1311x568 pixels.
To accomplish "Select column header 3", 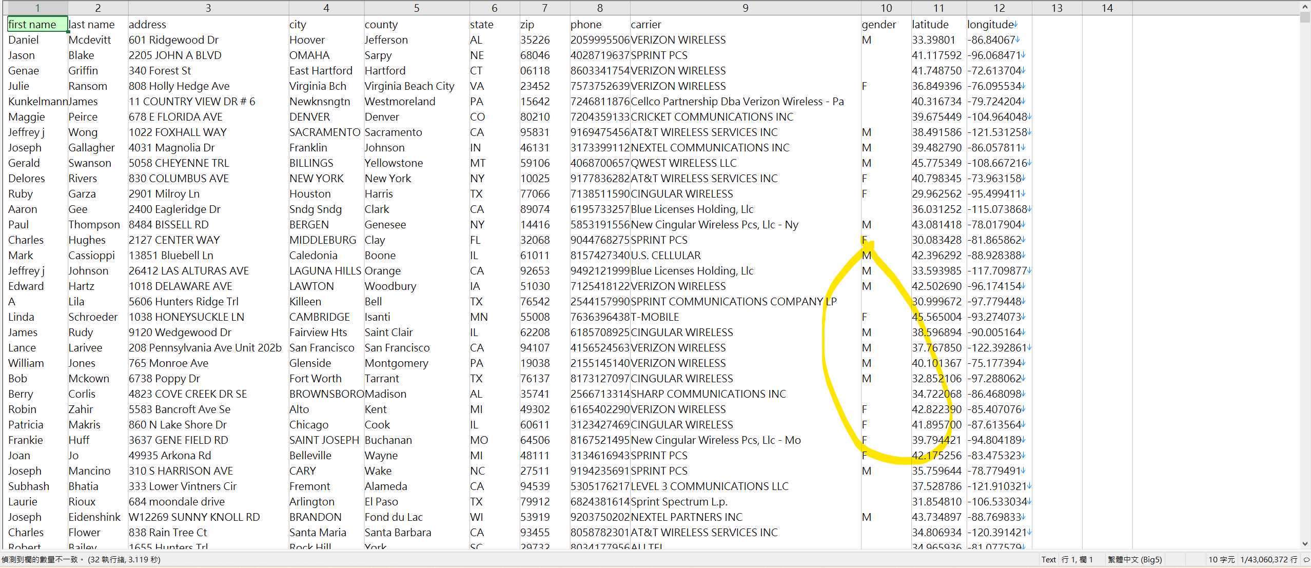I will point(208,8).
